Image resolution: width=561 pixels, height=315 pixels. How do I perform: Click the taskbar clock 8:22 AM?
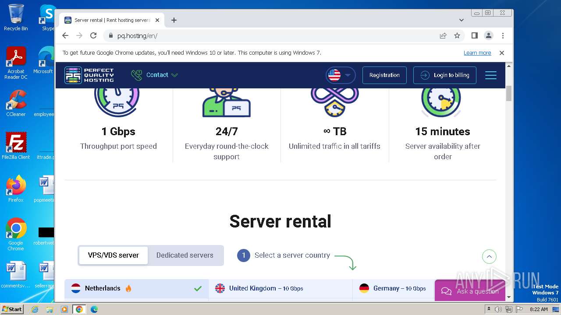coord(539,309)
